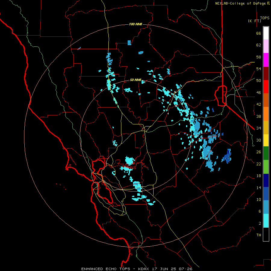Click the legend value '22'
271x271 pixels.
259,164
